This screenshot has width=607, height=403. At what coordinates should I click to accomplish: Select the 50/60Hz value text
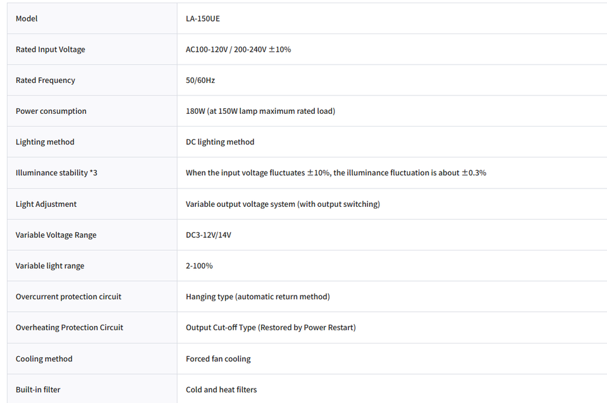pyautogui.click(x=200, y=80)
